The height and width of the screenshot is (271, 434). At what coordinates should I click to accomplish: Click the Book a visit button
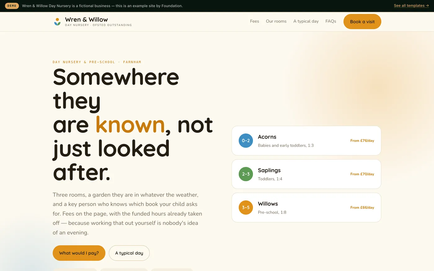click(x=362, y=22)
